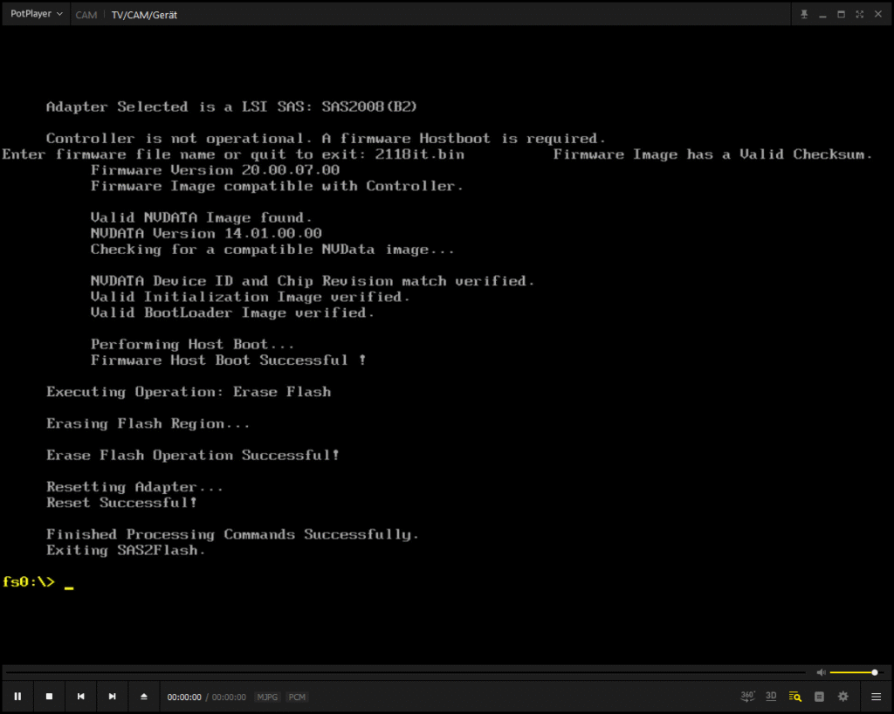
Task: Skip to next file
Action: [x=113, y=697]
